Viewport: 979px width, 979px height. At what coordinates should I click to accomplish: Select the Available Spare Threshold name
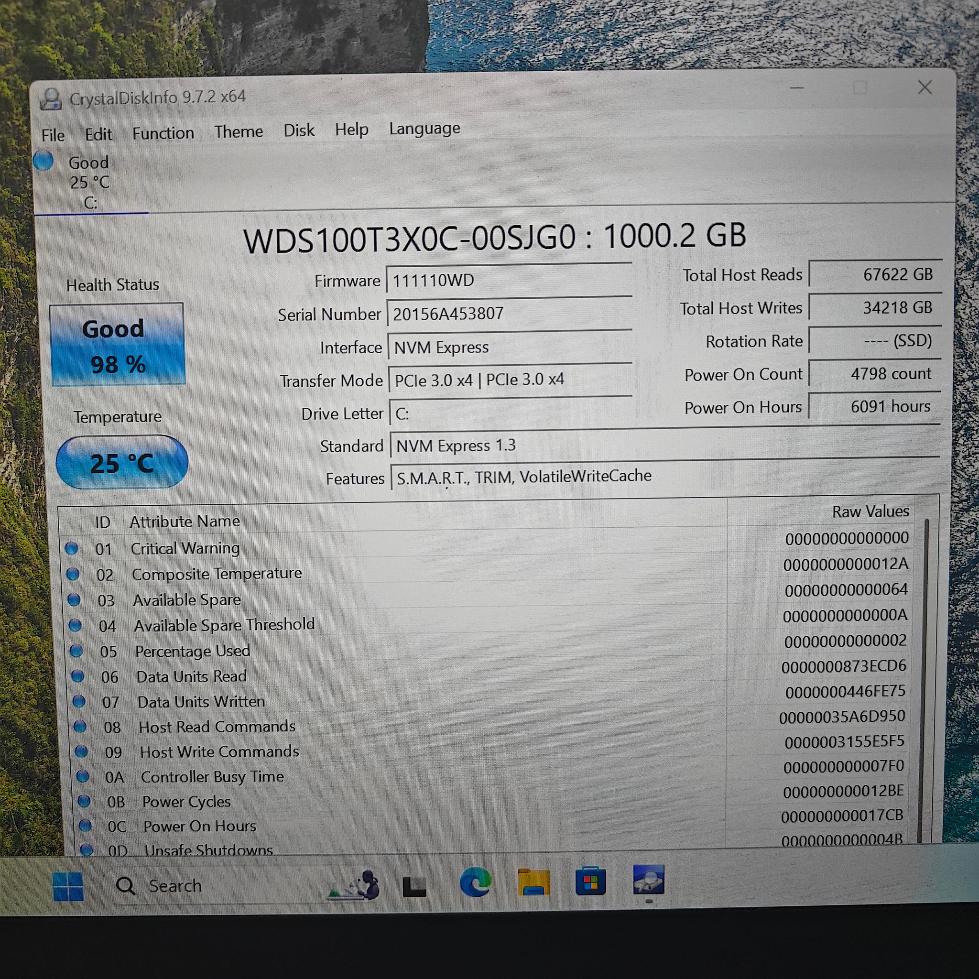tap(224, 625)
